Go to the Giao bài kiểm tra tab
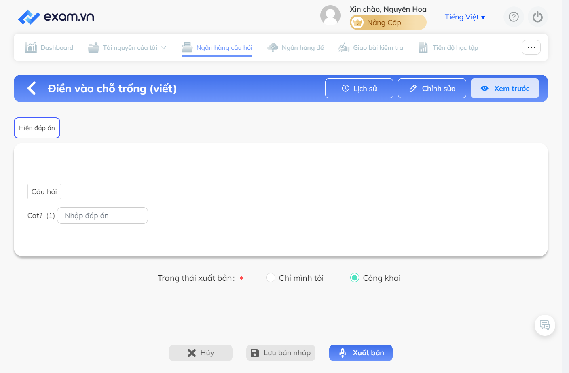 coord(371,47)
